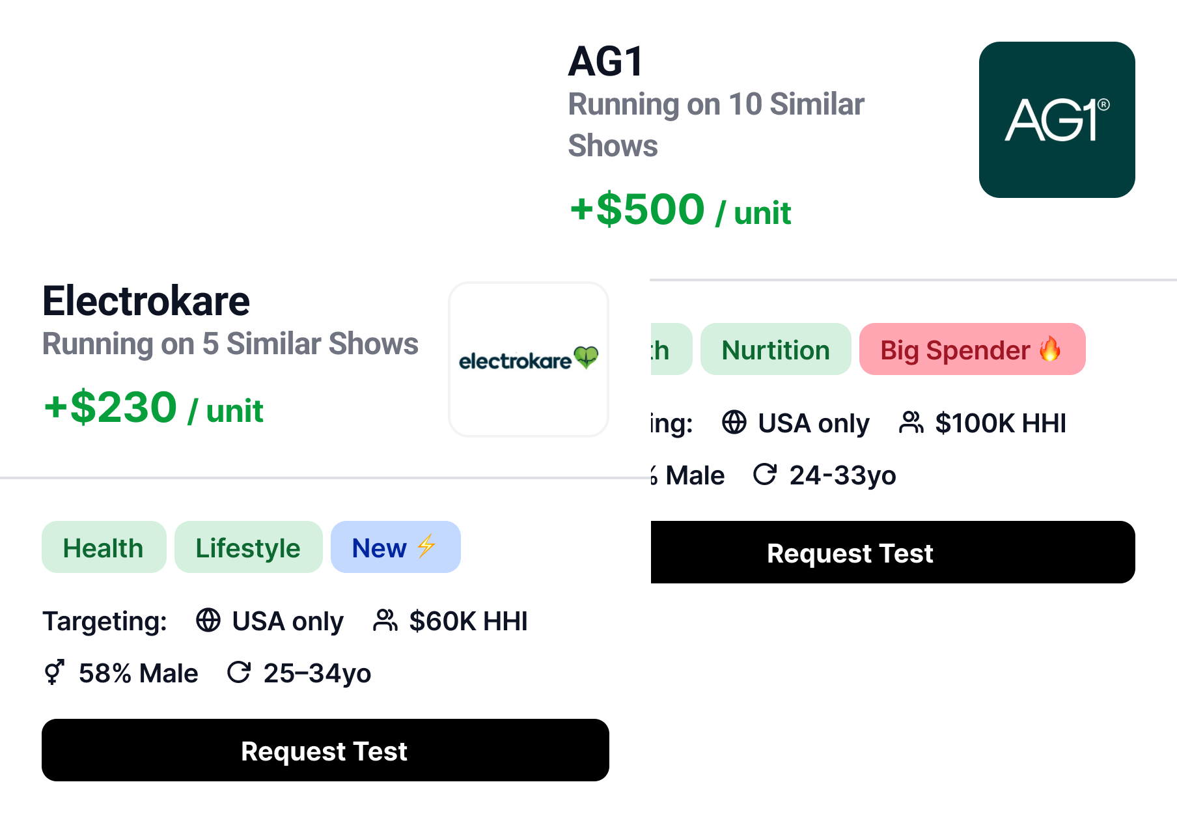Click the circular arrow icon beside 24-33yo
Image resolution: width=1177 pixels, height=823 pixels.
[765, 475]
